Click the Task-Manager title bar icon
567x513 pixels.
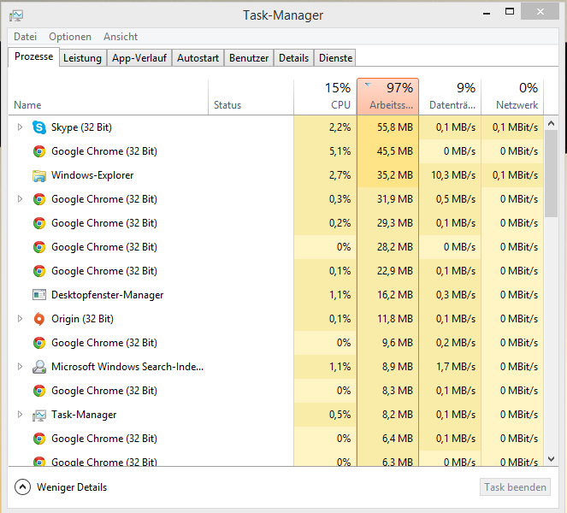pyautogui.click(x=16, y=15)
